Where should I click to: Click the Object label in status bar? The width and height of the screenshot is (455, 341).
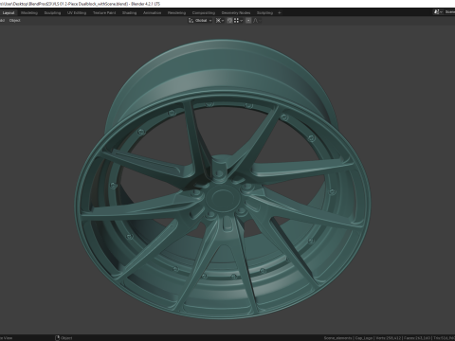66,338
